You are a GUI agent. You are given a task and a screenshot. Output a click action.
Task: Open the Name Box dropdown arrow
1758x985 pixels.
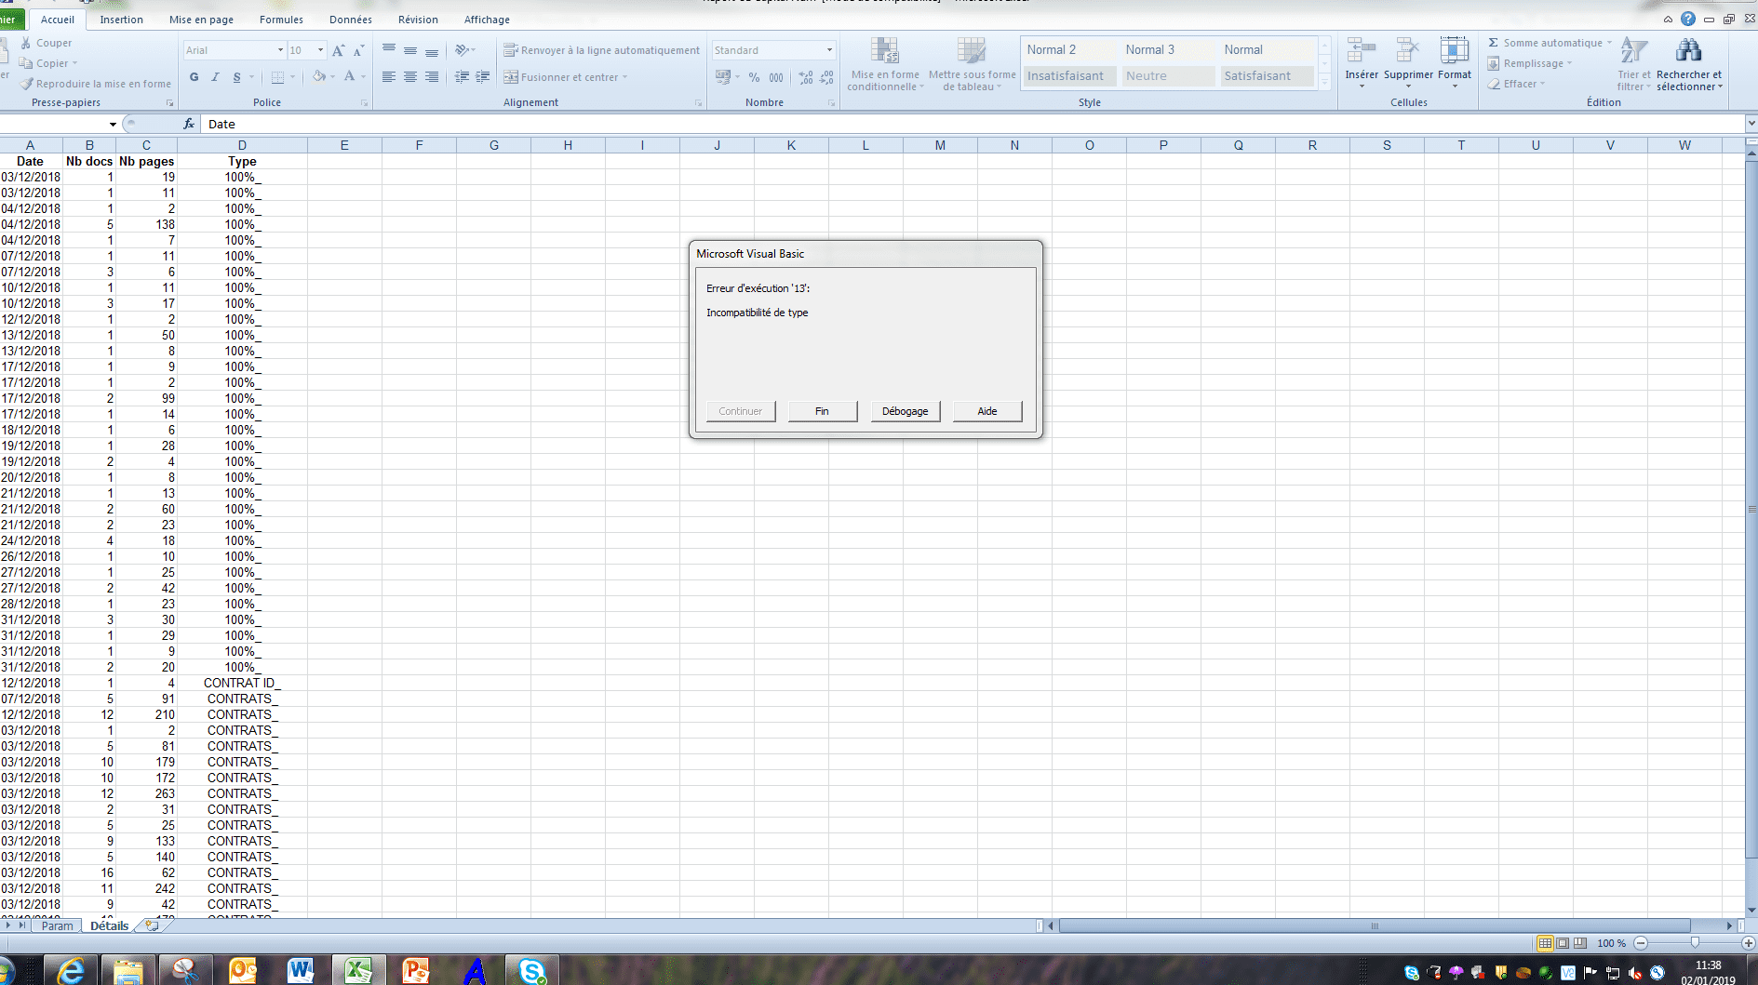pos(113,125)
